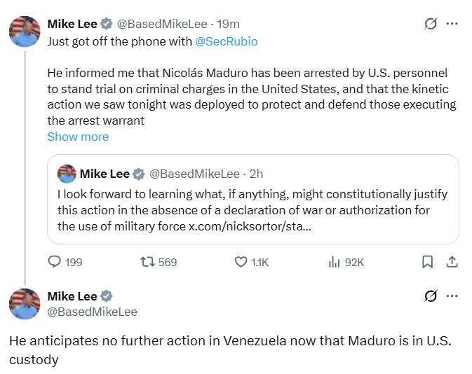The height and width of the screenshot is (374, 472).
Task: Open the more options menu on second tweet
Action: [452, 296]
